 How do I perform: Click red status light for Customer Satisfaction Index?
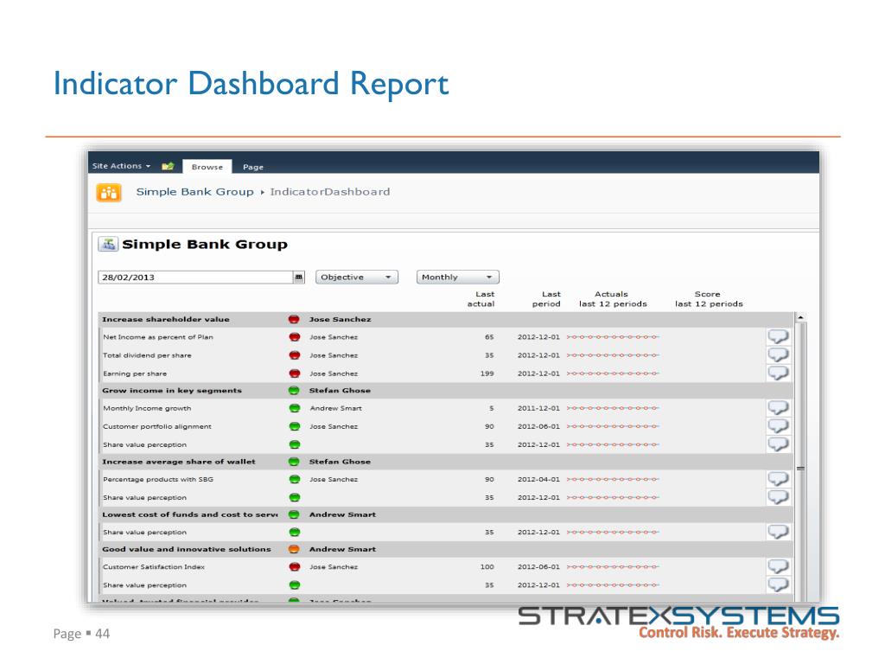point(294,567)
